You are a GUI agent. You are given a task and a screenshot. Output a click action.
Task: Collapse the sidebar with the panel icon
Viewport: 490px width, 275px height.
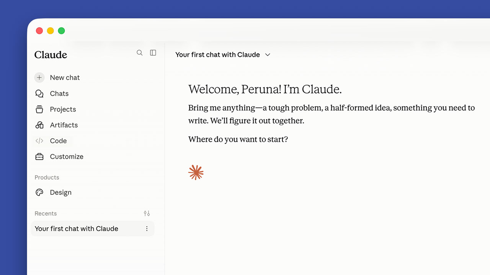click(x=153, y=53)
